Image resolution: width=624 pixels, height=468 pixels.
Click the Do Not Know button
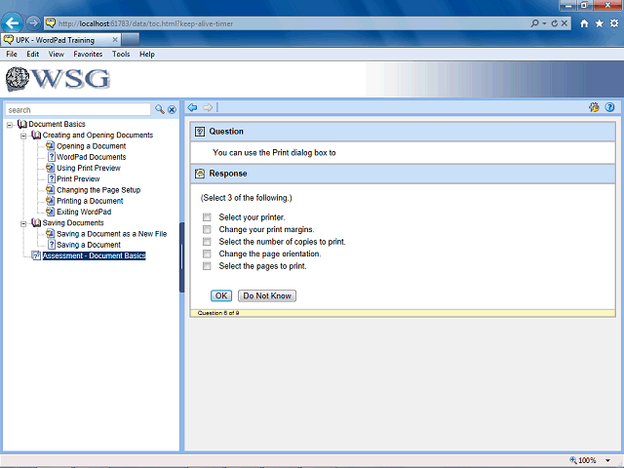(x=267, y=295)
